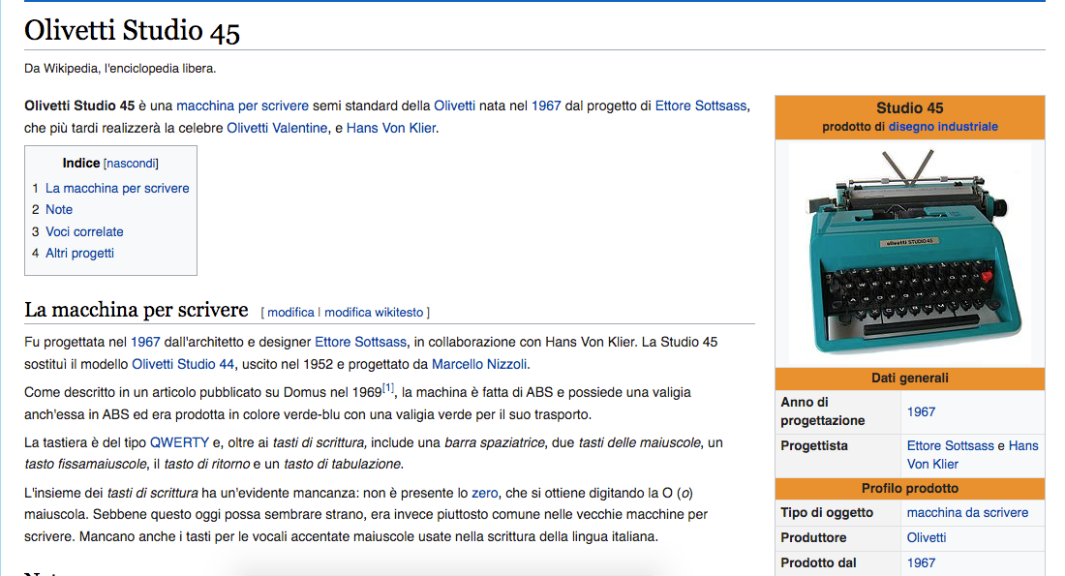This screenshot has height=576, width=1065.
Task: Click the 'Progettista' infobox label
Action: (x=813, y=445)
